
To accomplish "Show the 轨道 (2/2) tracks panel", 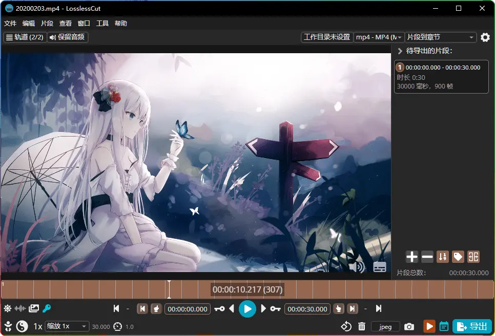I will (x=25, y=37).
